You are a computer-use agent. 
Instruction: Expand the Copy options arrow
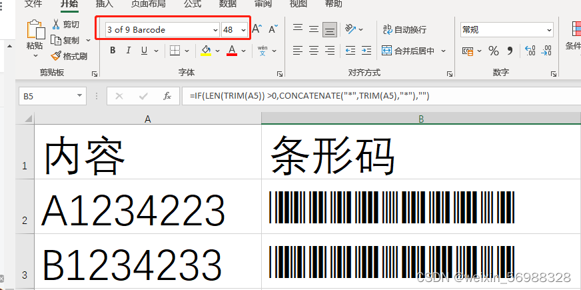click(x=88, y=40)
